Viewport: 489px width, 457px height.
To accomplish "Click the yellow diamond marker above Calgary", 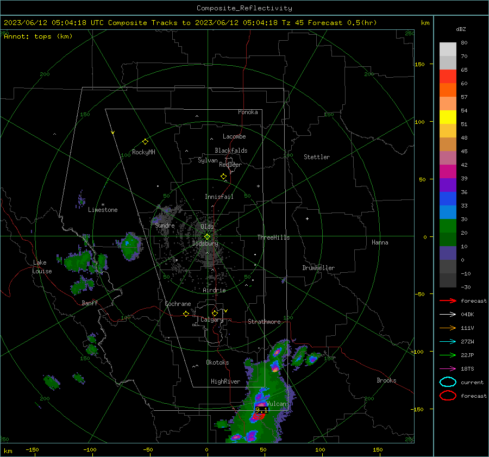I will [x=215, y=313].
